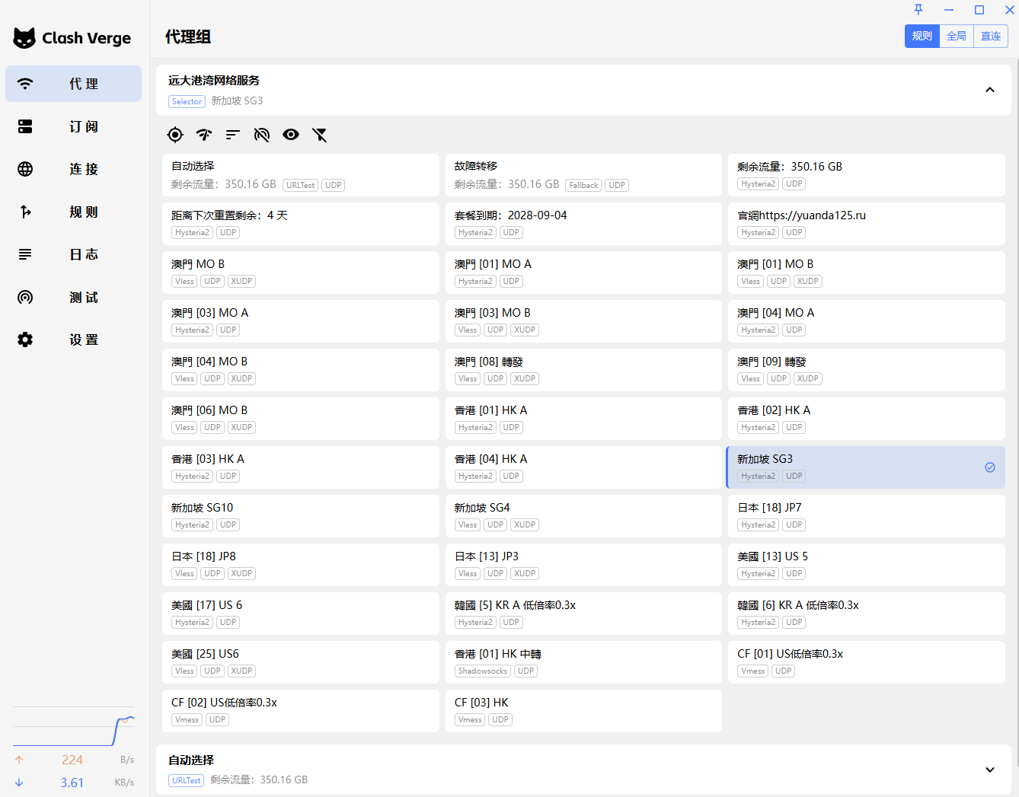The image size is (1019, 797).
Task: Pin the window with the pin icon
Action: click(918, 10)
